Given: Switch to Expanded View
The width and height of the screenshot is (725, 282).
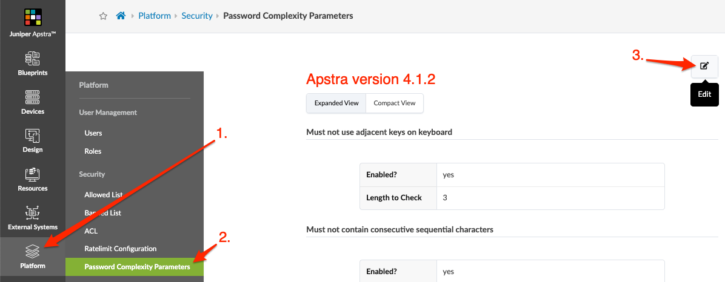Looking at the screenshot, I should pos(336,103).
